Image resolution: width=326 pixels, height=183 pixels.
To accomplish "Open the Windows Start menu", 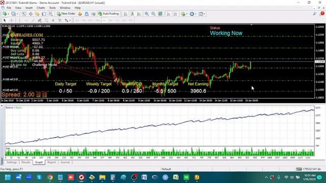I will pos(8,177).
